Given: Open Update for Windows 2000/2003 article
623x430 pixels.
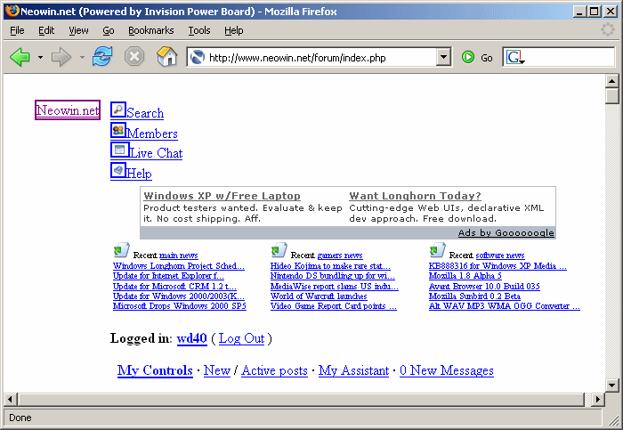Looking at the screenshot, I should tap(179, 296).
